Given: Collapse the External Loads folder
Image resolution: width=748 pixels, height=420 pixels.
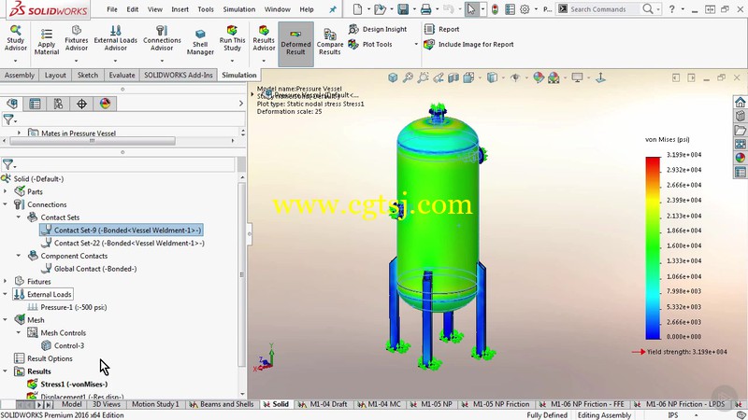Looking at the screenshot, I should (x=6, y=294).
